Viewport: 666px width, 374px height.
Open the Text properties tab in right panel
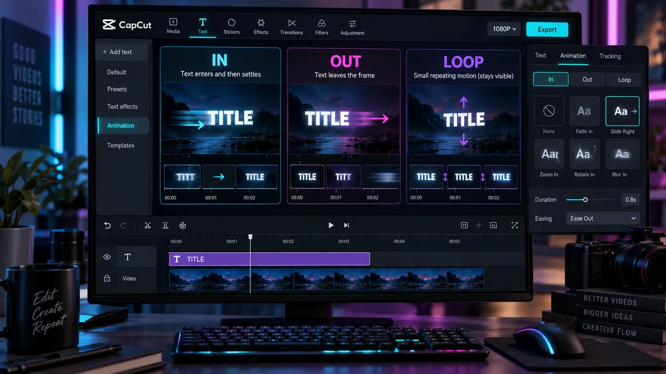click(540, 55)
